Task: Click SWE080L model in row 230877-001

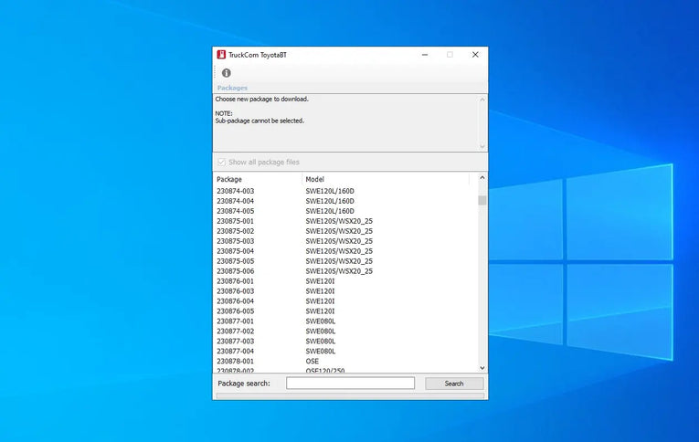Action: click(321, 321)
